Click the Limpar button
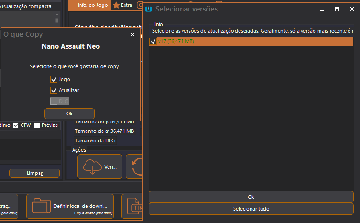 pos(34,173)
